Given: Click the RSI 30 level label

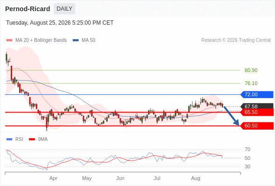Looking at the screenshot, I should click(x=247, y=166).
